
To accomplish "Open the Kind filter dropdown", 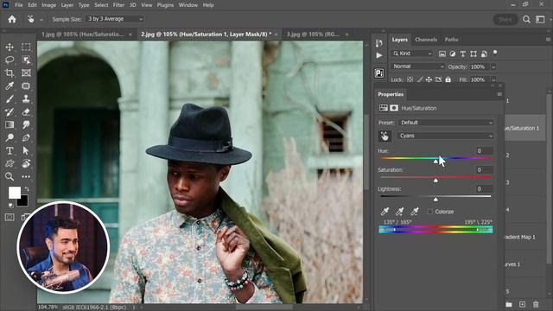I will pyautogui.click(x=412, y=54).
